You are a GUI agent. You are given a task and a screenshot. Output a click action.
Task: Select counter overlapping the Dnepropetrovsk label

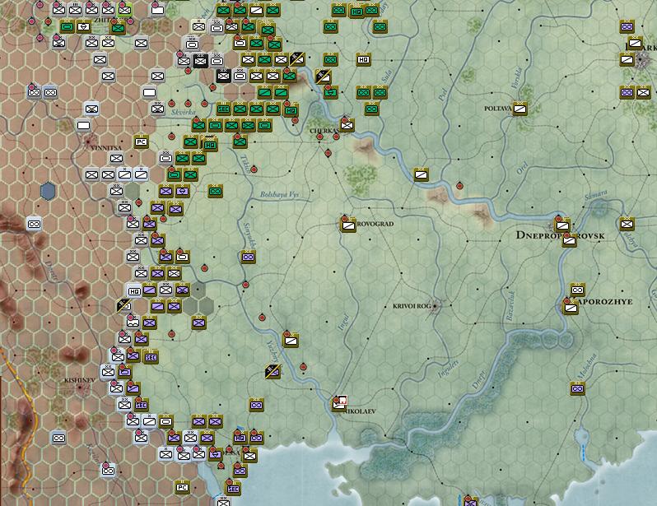570,240
